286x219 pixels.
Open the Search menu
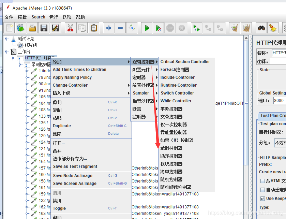(x=38, y=17)
